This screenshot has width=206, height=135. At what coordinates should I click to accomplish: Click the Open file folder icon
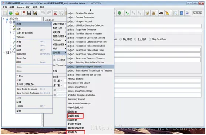point(17,13)
